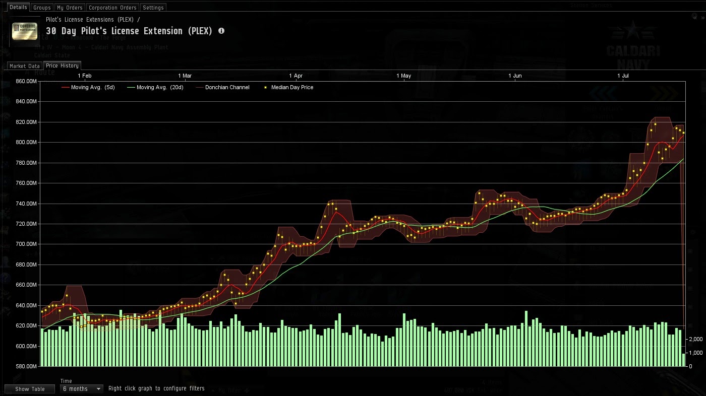
Task: Click the Moving Avg. (5d) legend entry
Action: [88, 87]
